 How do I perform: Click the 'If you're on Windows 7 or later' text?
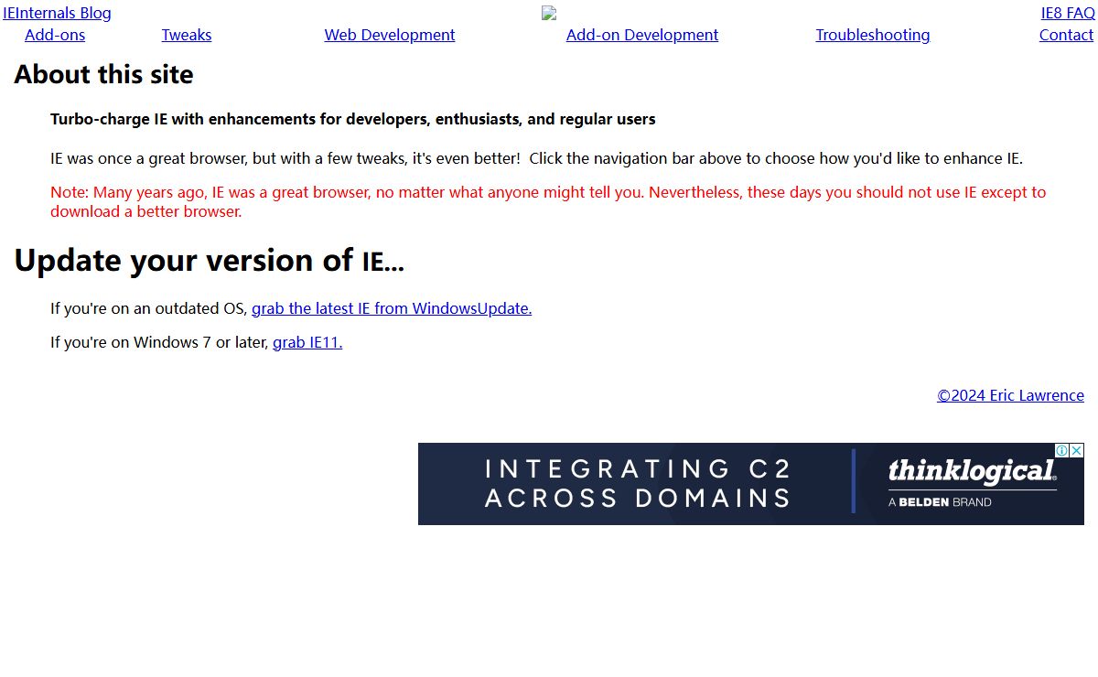coord(160,342)
